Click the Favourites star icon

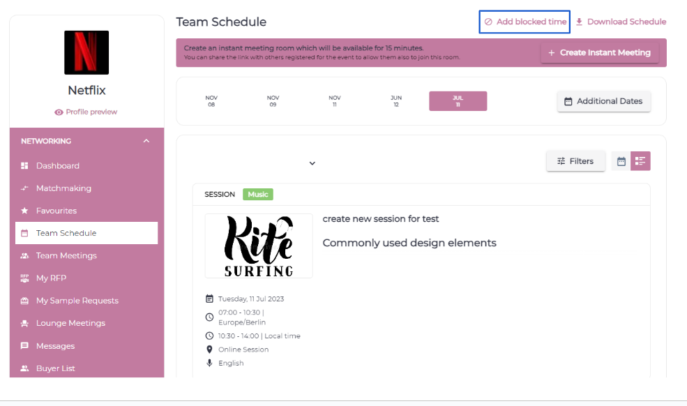point(24,211)
